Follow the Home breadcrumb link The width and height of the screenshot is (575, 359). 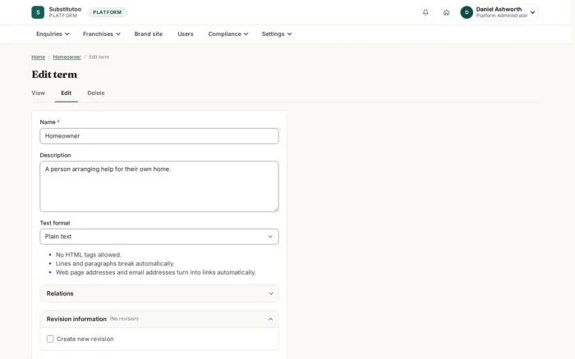(x=38, y=57)
